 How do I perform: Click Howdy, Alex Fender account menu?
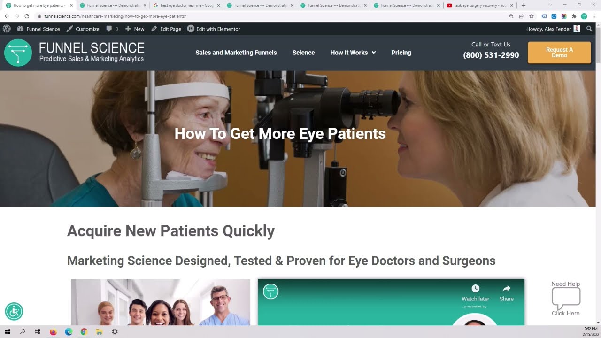553,29
